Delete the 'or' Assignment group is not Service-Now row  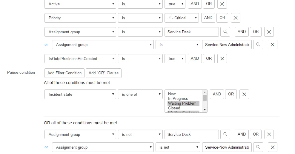(x=272, y=147)
